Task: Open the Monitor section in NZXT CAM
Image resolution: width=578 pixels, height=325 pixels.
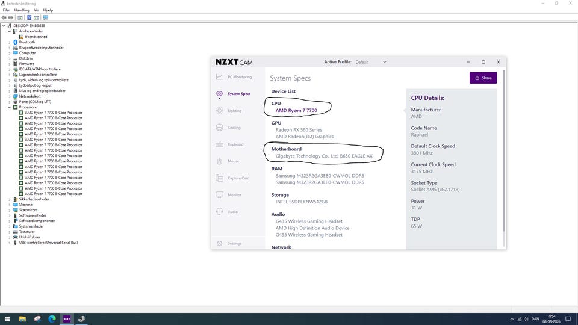Action: coord(229,195)
